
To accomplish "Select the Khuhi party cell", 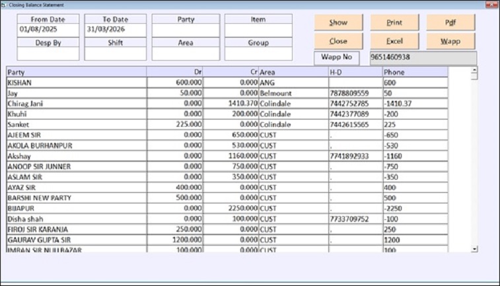I will [x=77, y=114].
